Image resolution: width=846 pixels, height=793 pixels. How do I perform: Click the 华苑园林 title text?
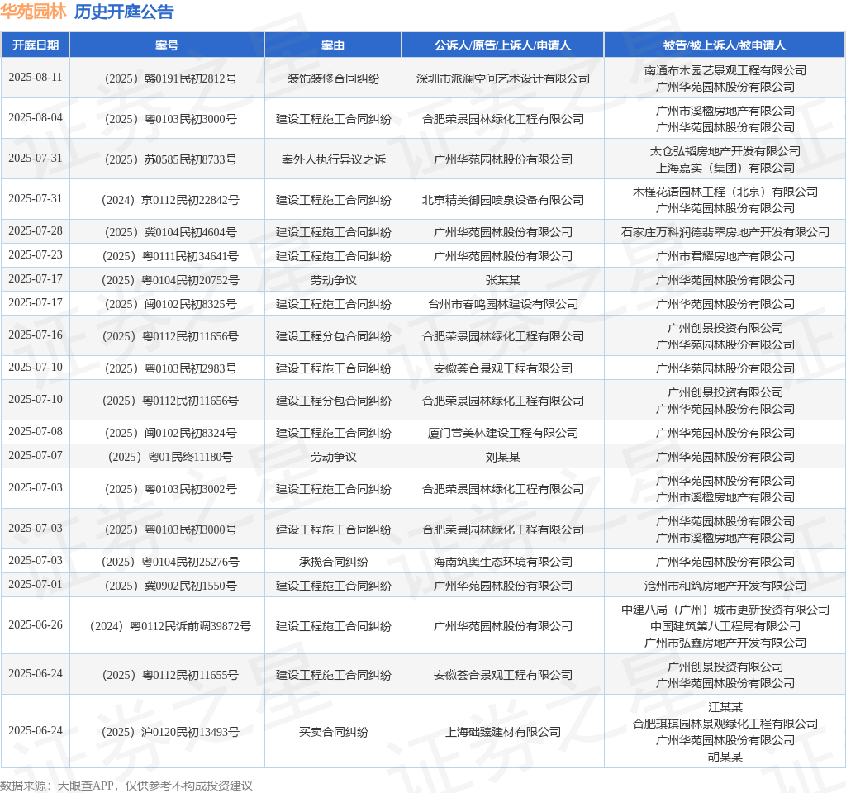(x=33, y=12)
